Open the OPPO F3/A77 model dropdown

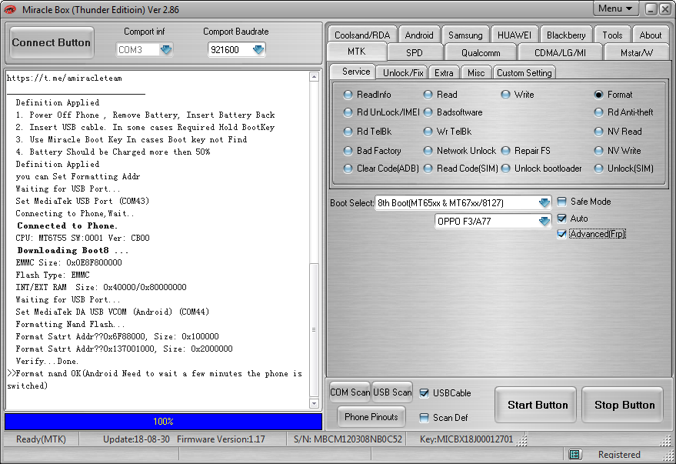click(544, 221)
